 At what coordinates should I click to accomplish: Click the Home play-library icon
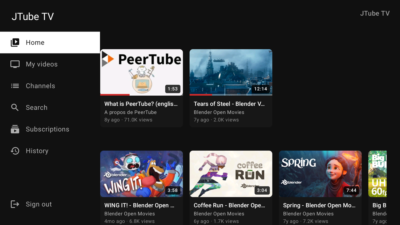coord(15,42)
